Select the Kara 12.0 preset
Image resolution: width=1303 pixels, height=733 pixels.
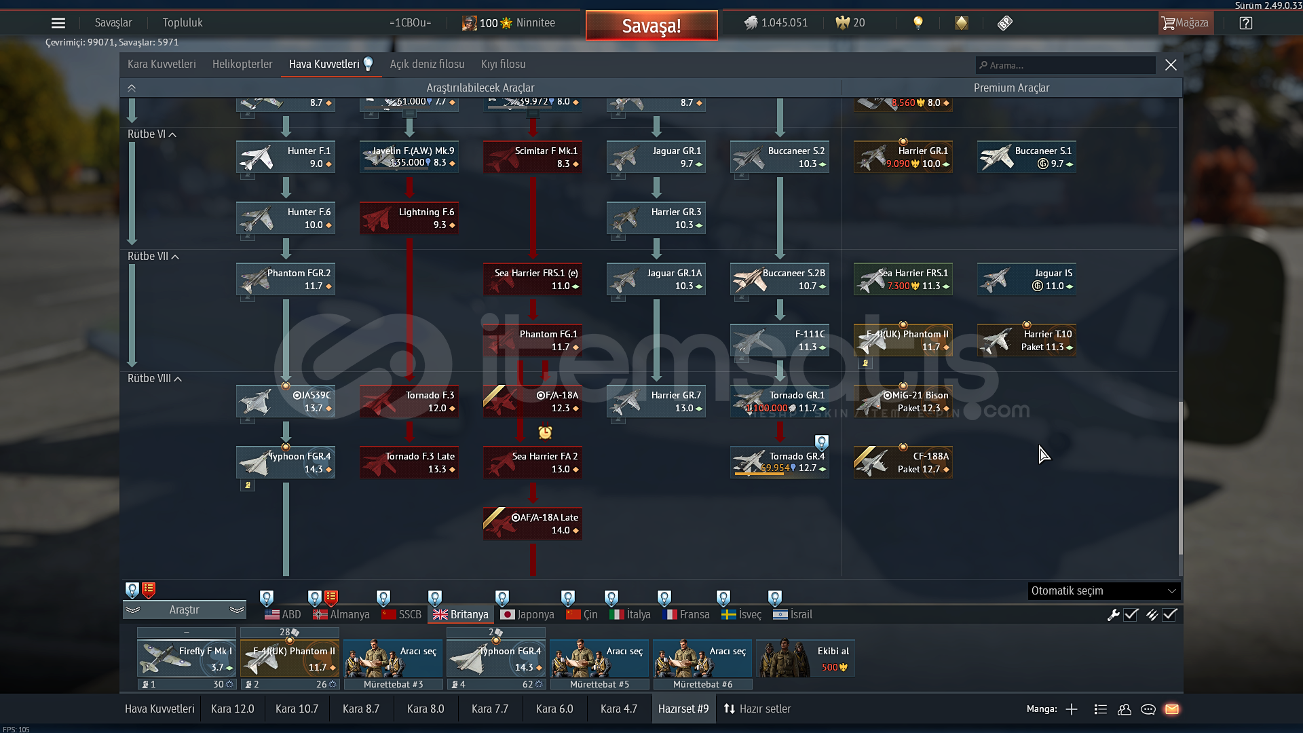(233, 709)
